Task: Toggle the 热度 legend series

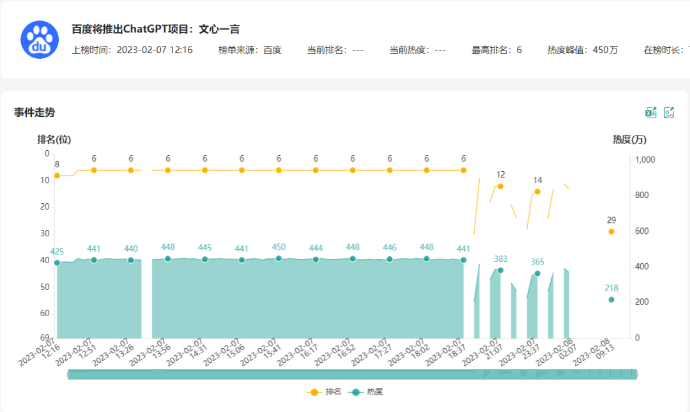Action: pyautogui.click(x=366, y=392)
